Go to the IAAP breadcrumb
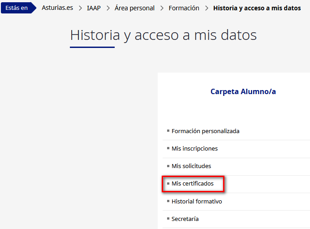The width and height of the screenshot is (310, 229). pyautogui.click(x=94, y=8)
